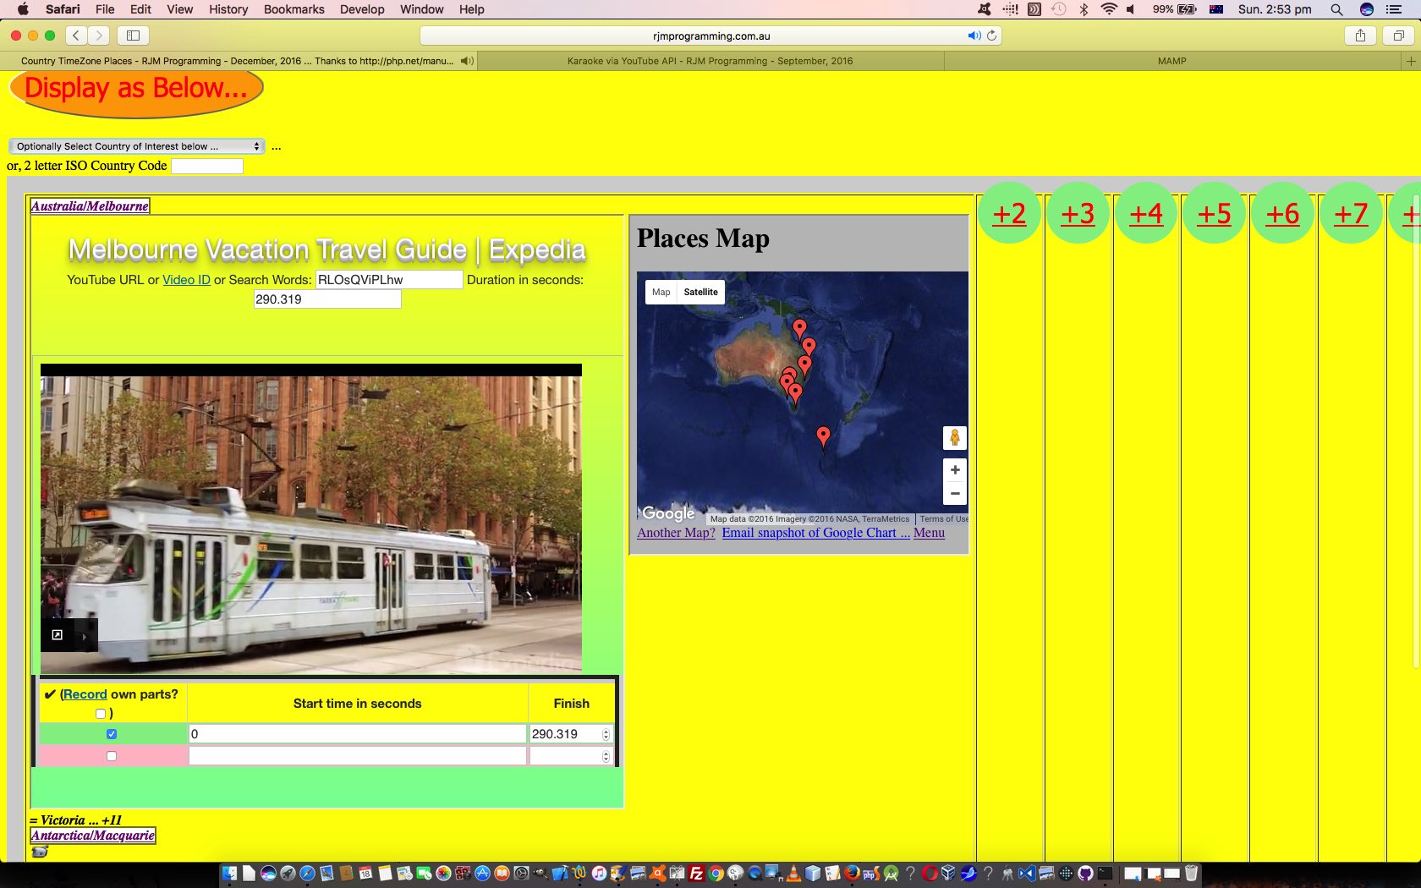Screen dimensions: 1421x888
Task: Open the File menu
Action: tap(105, 9)
